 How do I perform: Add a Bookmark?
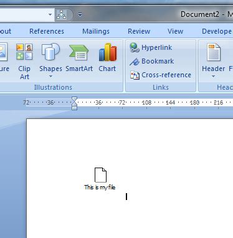click(x=152, y=62)
